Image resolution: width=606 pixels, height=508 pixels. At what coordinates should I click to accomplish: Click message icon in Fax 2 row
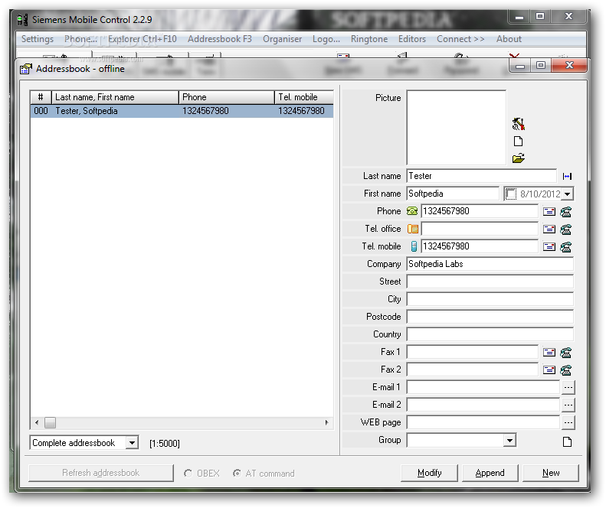(549, 370)
